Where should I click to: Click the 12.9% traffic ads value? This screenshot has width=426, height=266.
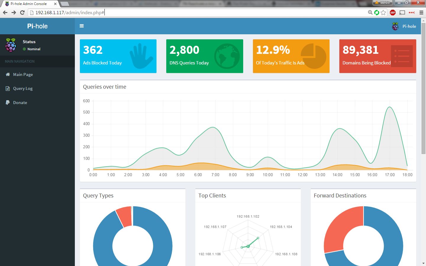tap(273, 50)
